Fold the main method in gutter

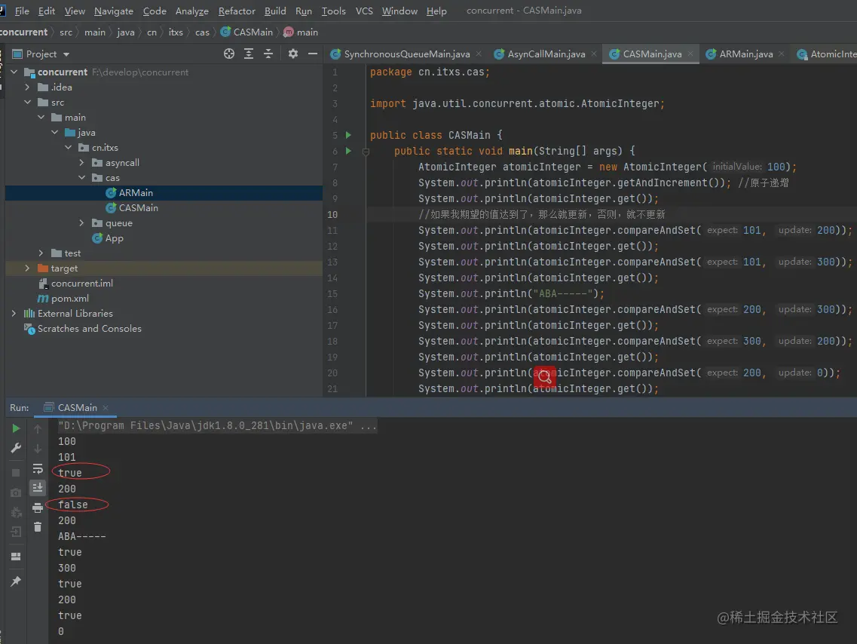tap(366, 152)
